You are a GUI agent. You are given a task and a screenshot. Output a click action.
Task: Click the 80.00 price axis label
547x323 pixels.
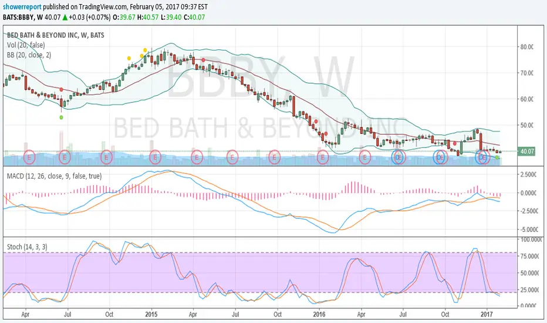527,47
